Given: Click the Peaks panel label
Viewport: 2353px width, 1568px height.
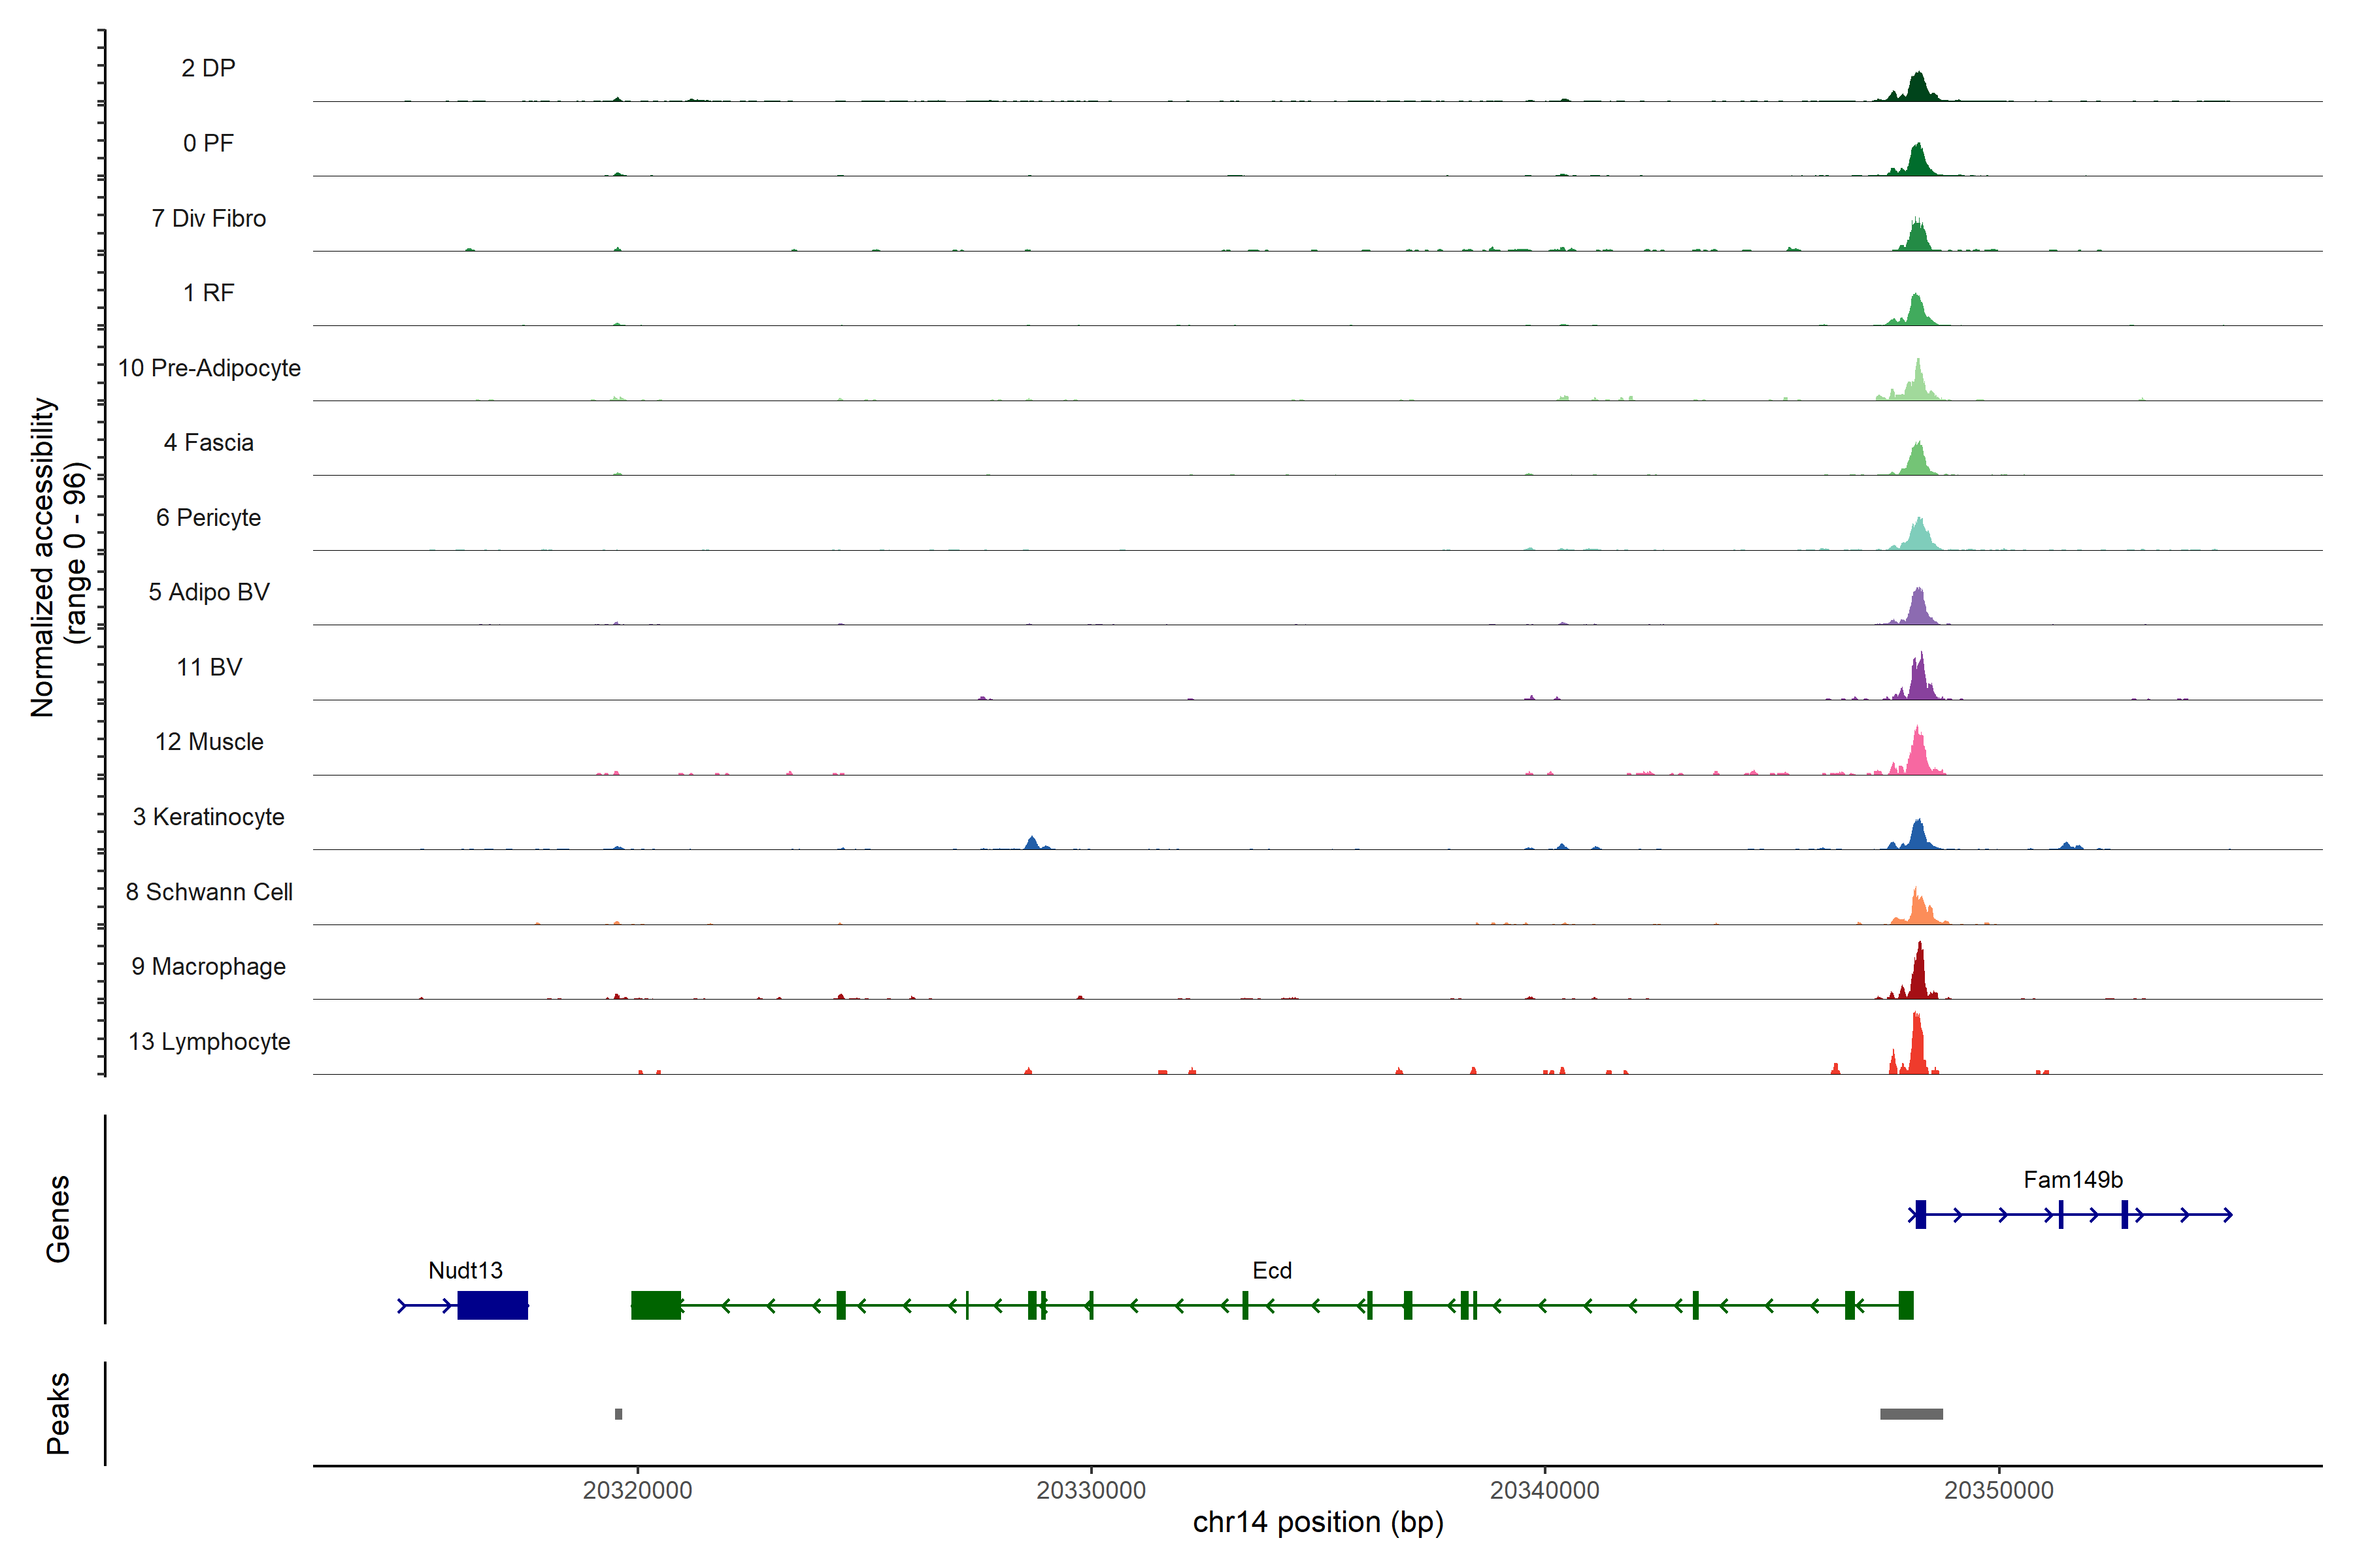Looking at the screenshot, I should (58, 1413).
